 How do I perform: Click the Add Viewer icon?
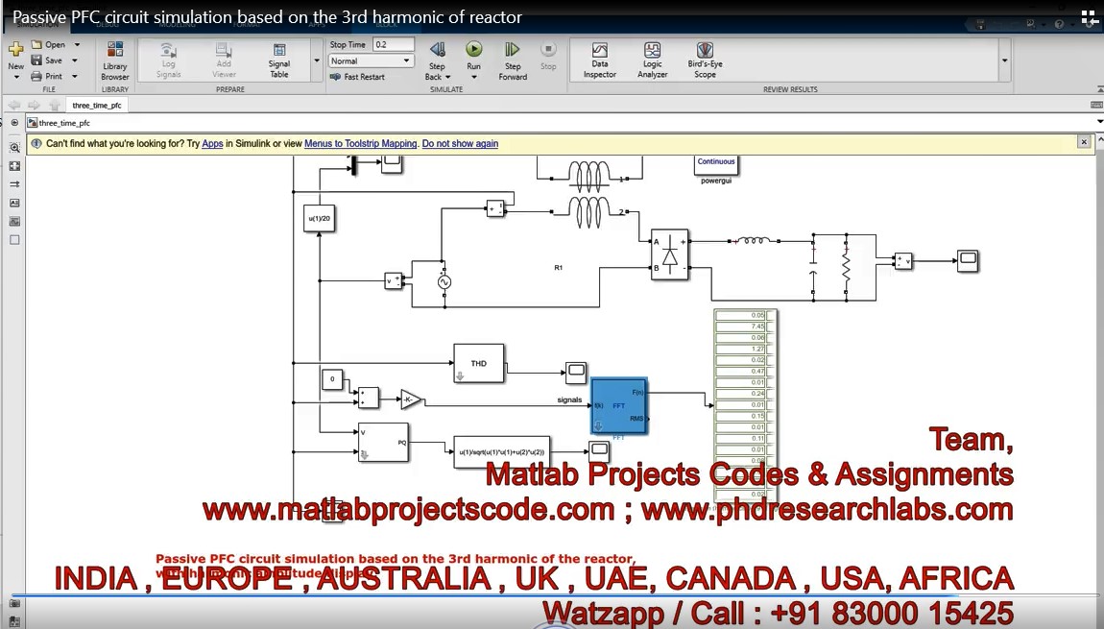224,60
